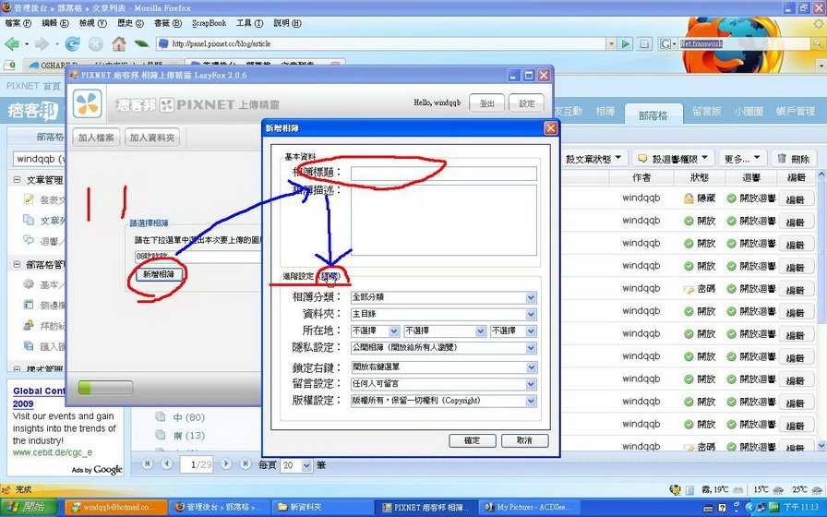Open the 設迴響權限 dropdown button
Screen dimensions: 827x517
[x=674, y=158]
